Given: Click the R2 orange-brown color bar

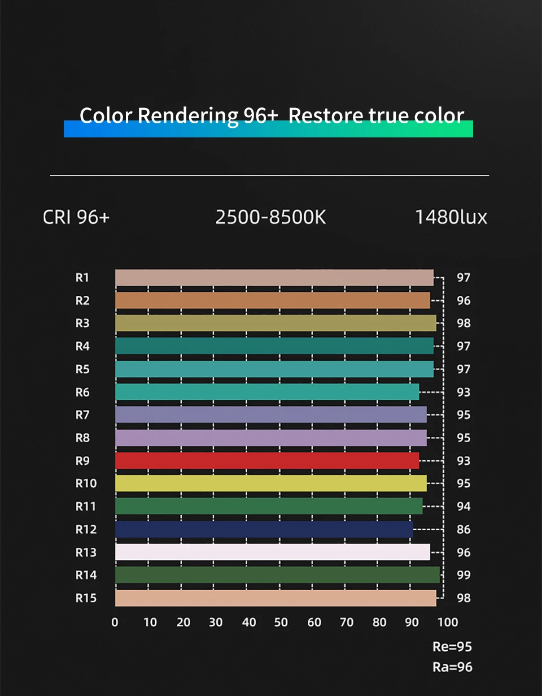Looking at the screenshot, I should [273, 300].
